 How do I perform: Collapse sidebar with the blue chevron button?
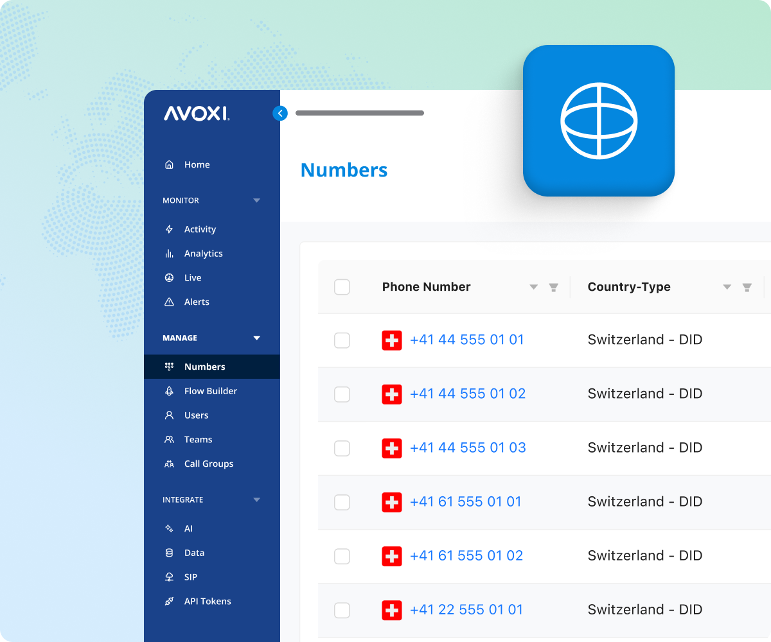coord(280,113)
